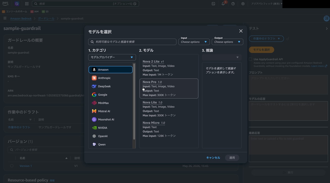This screenshot has height=183, width=330.
Task: Open the inference dropdown under section 3
Action: pos(222,57)
